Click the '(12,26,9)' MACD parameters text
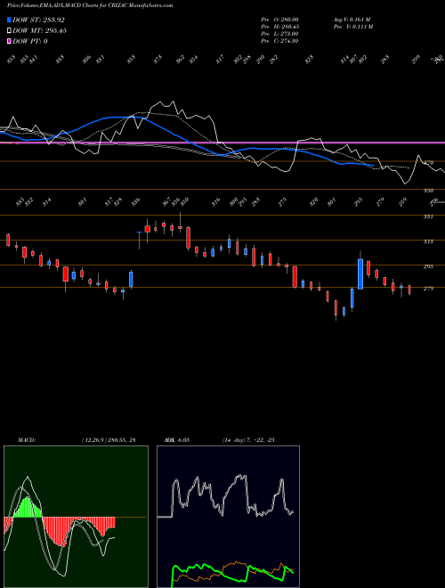The height and width of the screenshot is (588, 445). [94, 440]
